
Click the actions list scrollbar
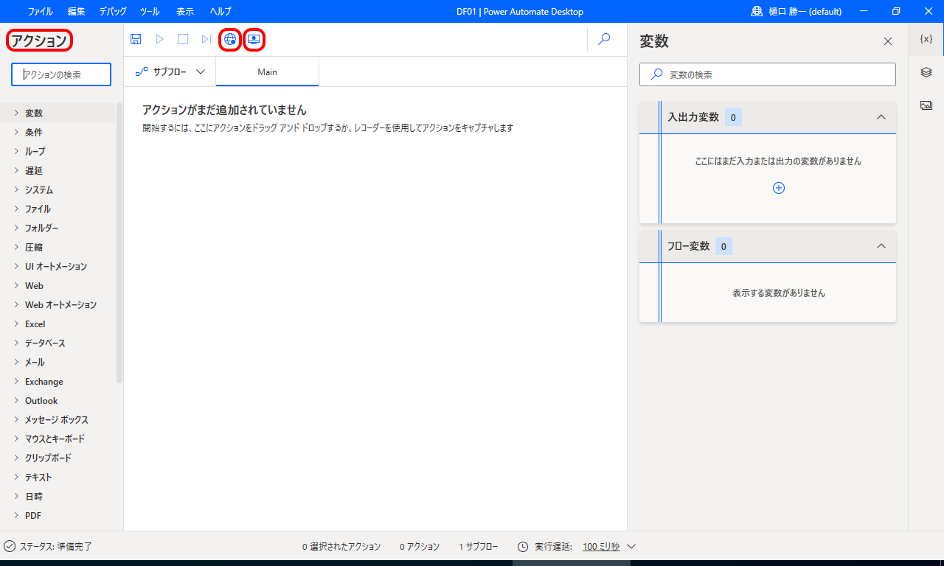[119, 243]
